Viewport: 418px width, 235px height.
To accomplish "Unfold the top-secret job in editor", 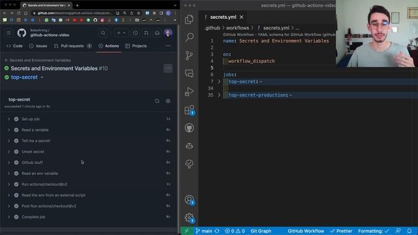I will point(219,82).
